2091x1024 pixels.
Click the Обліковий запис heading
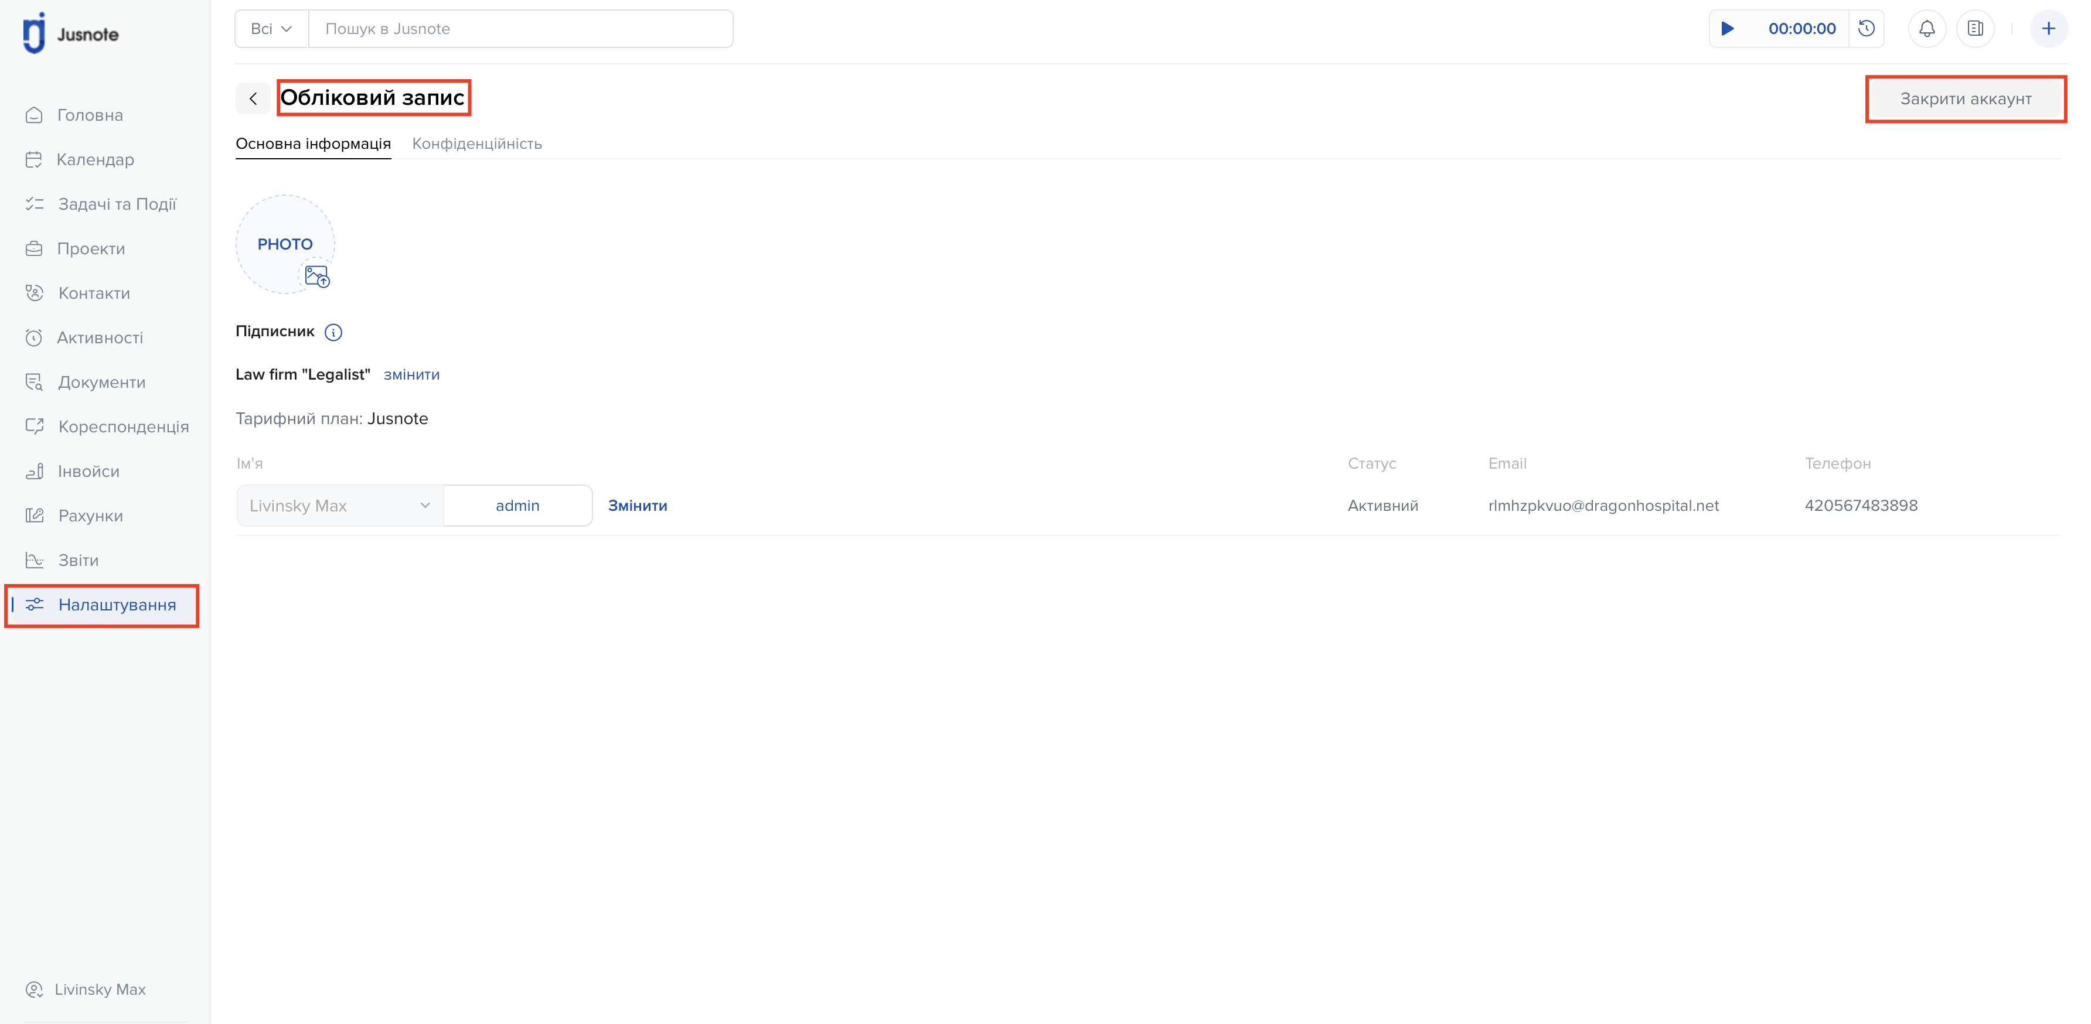pos(373,97)
